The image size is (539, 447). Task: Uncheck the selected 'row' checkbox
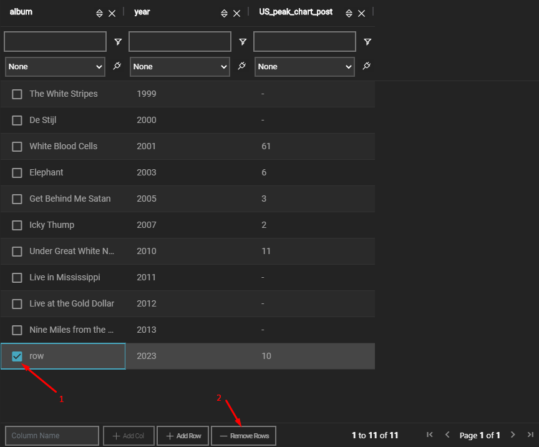(17, 356)
